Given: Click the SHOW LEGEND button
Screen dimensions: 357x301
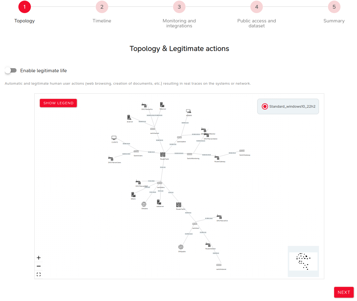Looking at the screenshot, I should [58, 103].
